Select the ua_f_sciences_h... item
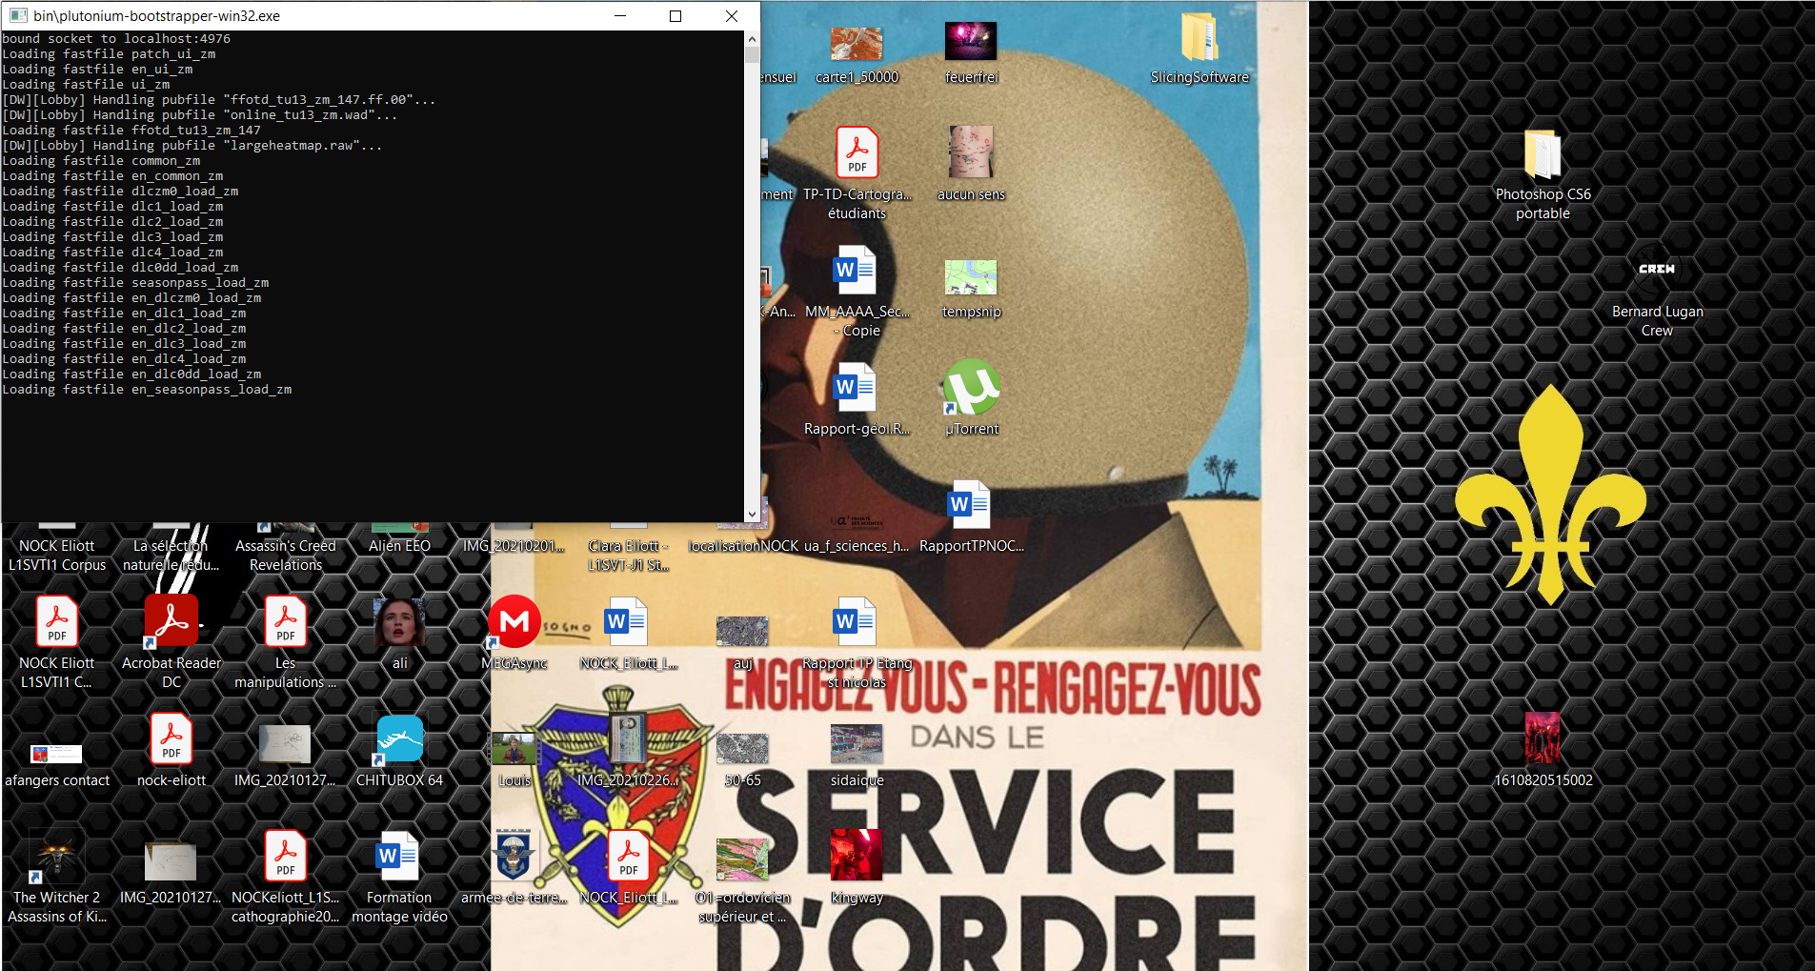 [x=857, y=546]
